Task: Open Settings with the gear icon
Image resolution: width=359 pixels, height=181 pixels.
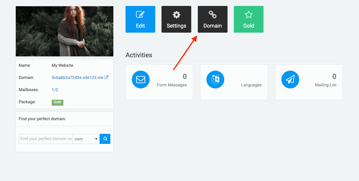Action: pos(176,19)
